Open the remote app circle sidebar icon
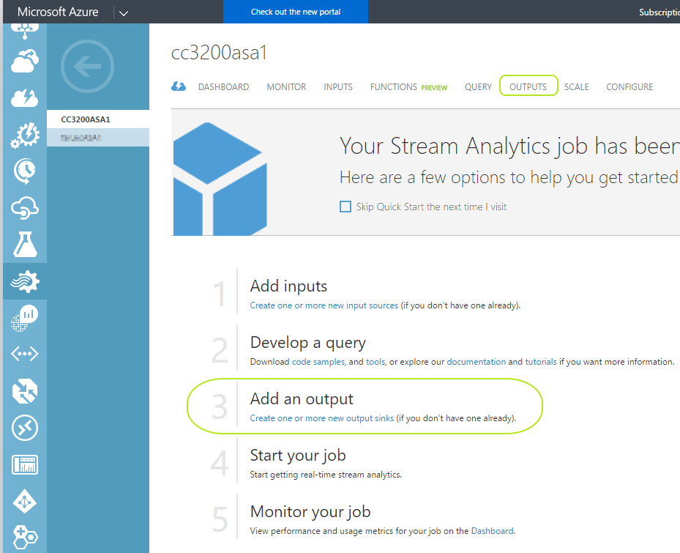 (25, 428)
